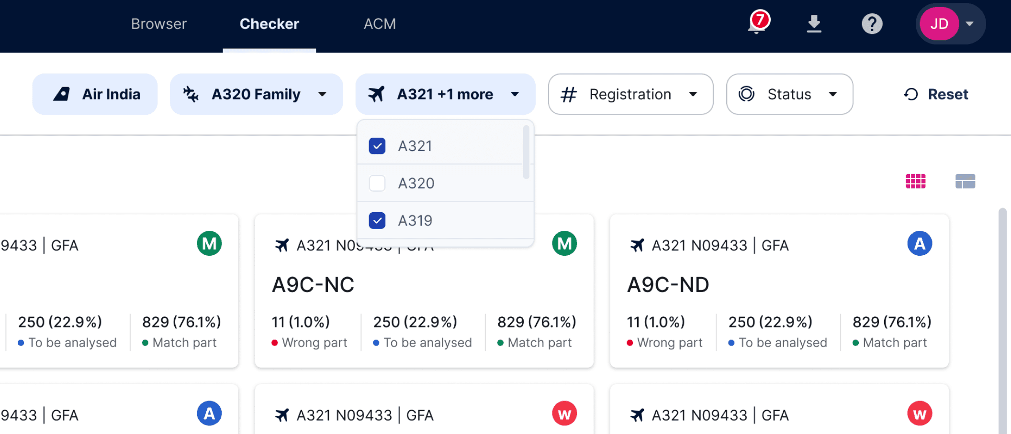Switch to grid view layout icon
The height and width of the screenshot is (434, 1011).
[915, 181]
